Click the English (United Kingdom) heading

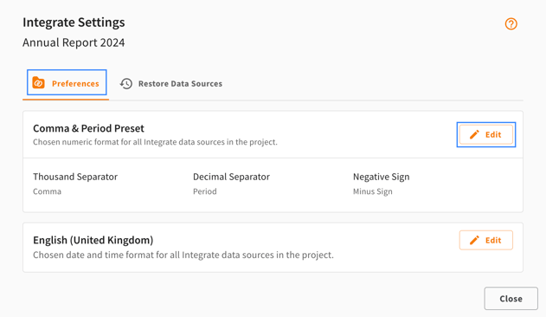(x=93, y=240)
